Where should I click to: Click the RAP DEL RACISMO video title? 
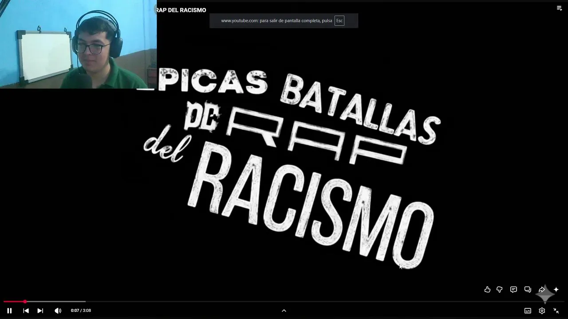click(x=181, y=10)
